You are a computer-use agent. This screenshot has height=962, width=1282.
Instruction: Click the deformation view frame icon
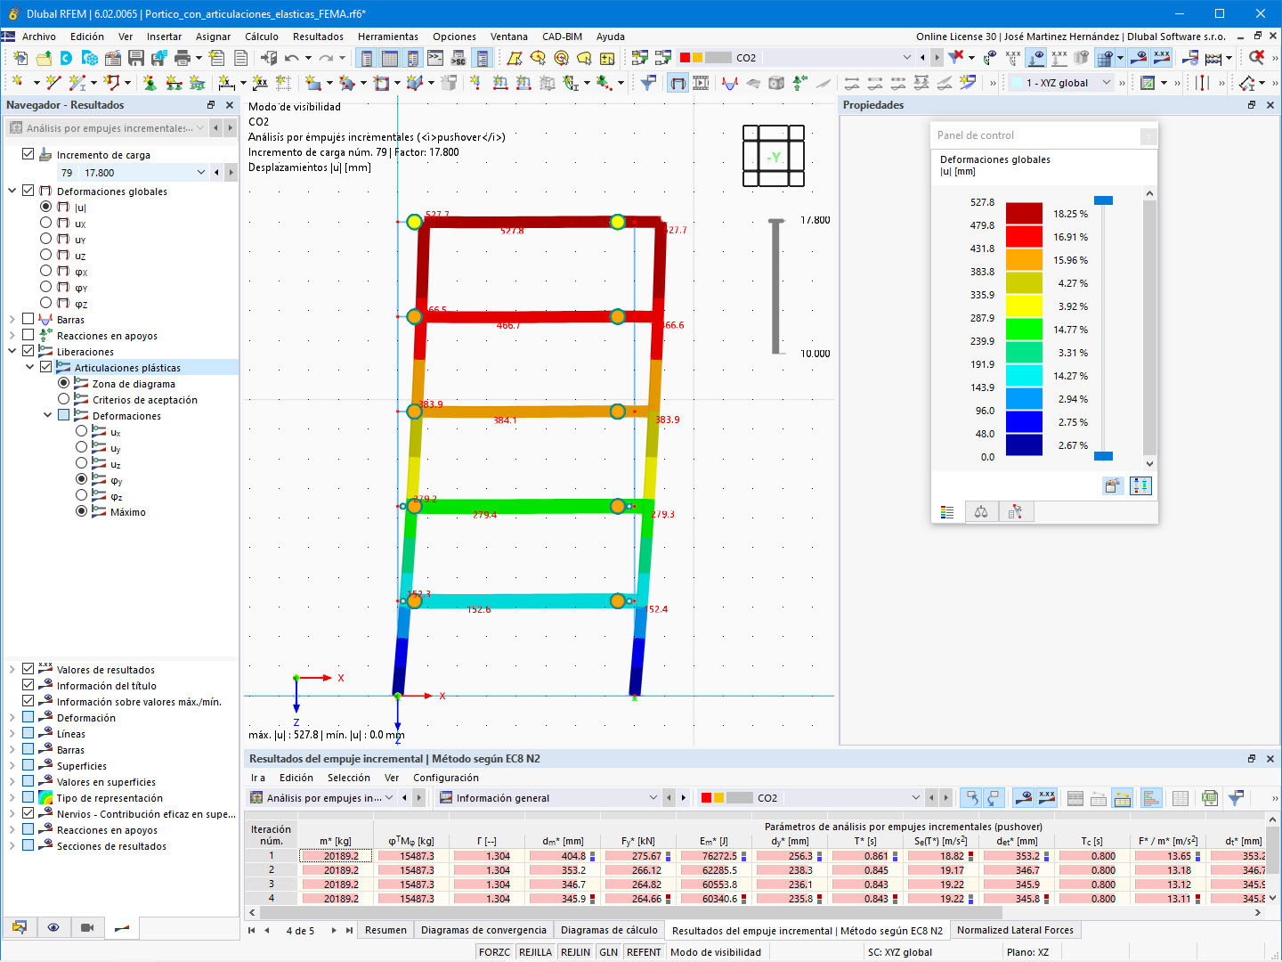[678, 83]
